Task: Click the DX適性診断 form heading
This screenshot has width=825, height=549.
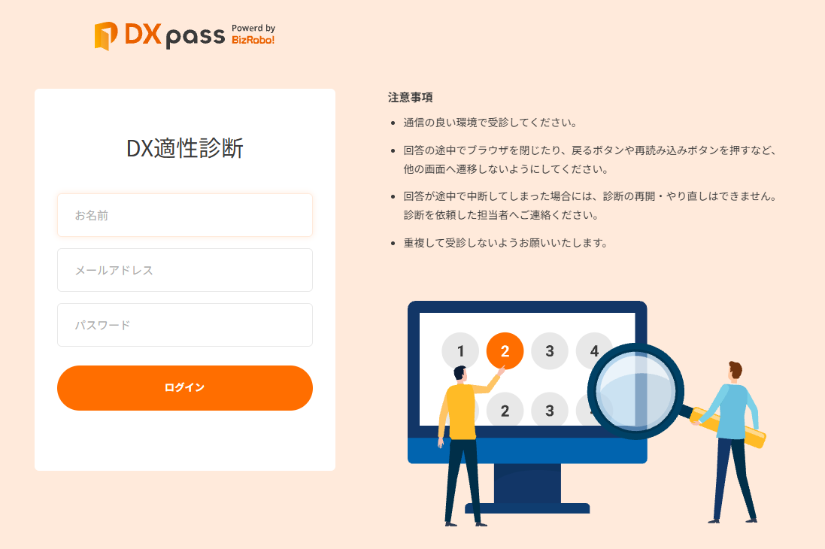Action: (x=185, y=148)
